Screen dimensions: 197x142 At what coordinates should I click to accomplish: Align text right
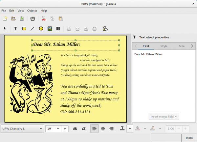(x=111, y=128)
